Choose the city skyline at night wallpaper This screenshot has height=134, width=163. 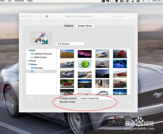(x=85, y=84)
